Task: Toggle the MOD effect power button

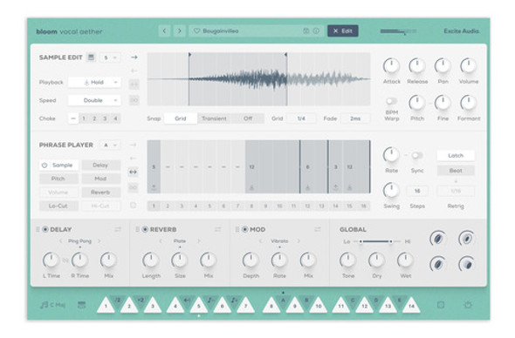Action: (245, 229)
